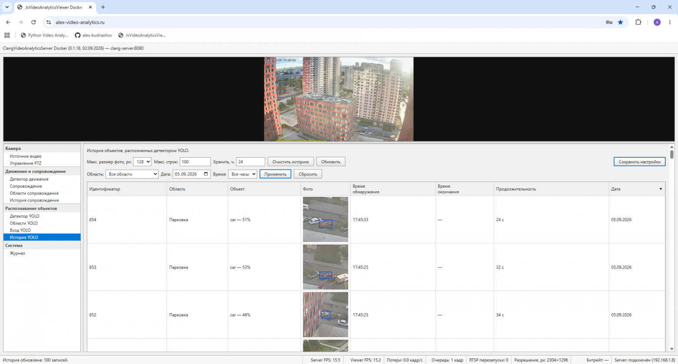The image size is (678, 364).
Task: Close the JsVideoAnalyticsViewer Docker tab
Action: (90, 7)
